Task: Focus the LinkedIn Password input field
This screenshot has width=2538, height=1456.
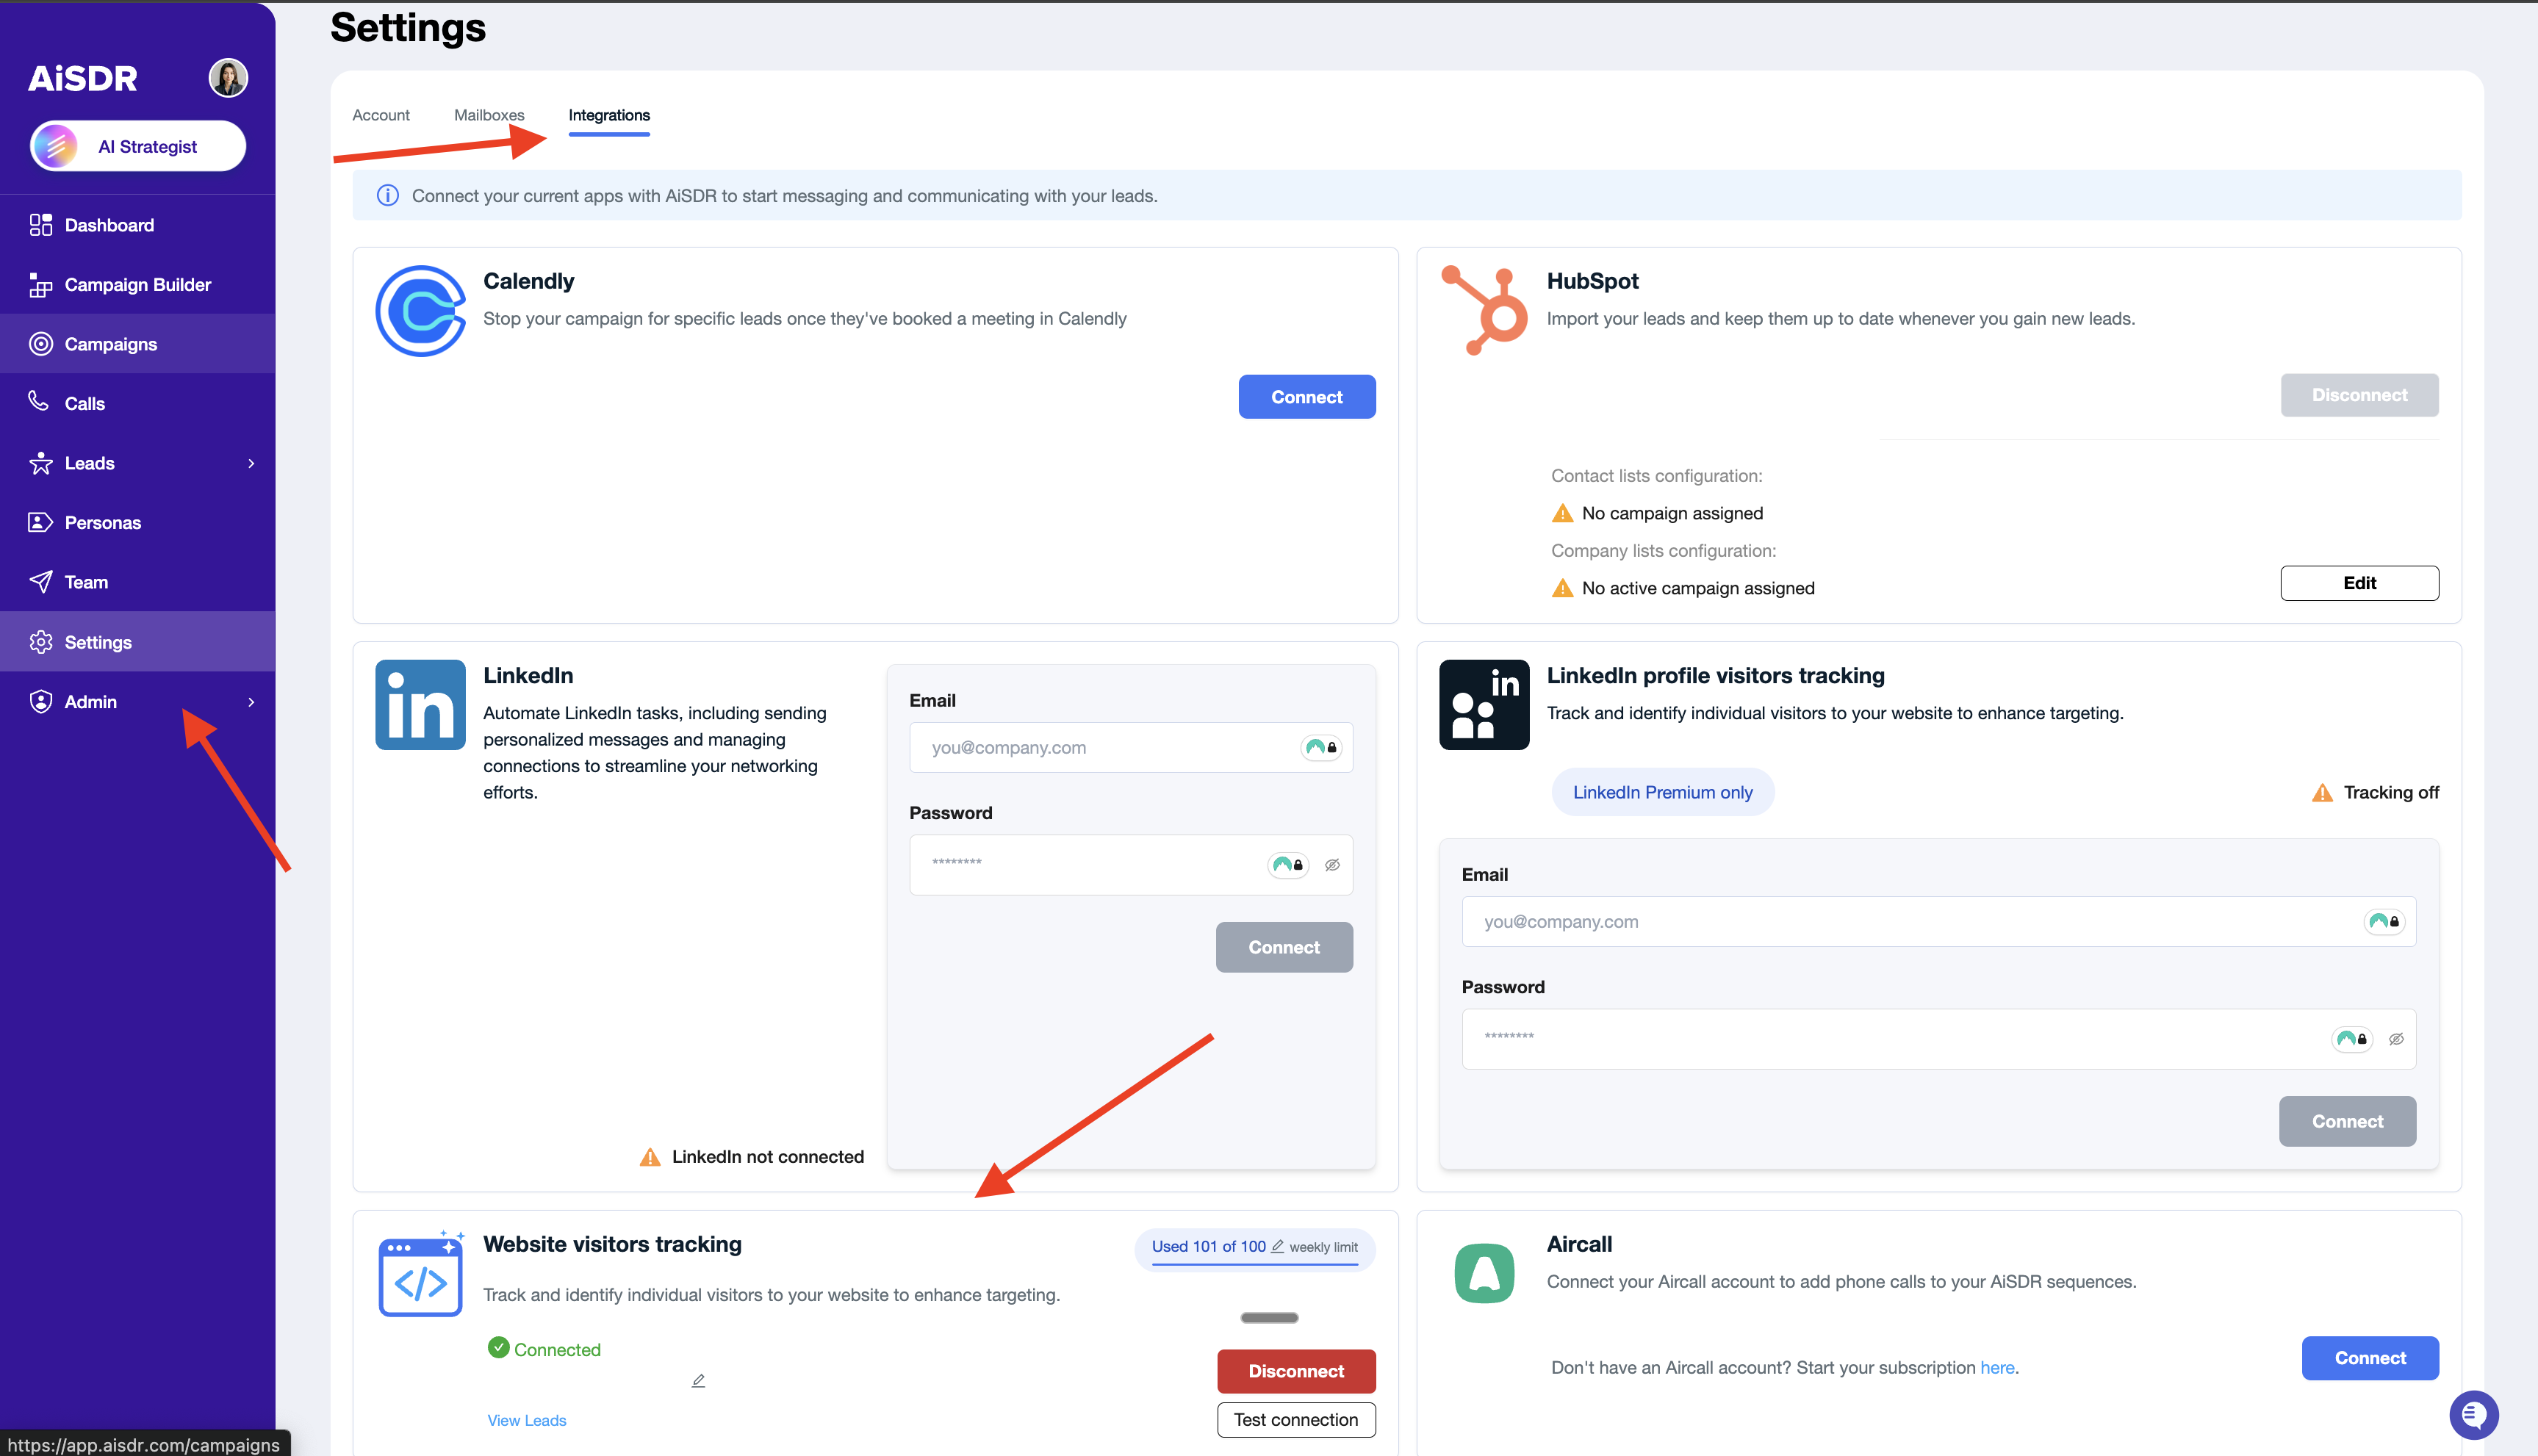Action: [x=1131, y=865]
